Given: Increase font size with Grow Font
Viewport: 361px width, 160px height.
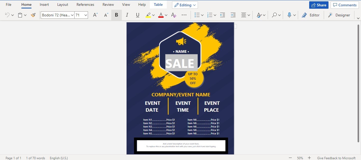Looking at the screenshot, I should (x=95, y=15).
